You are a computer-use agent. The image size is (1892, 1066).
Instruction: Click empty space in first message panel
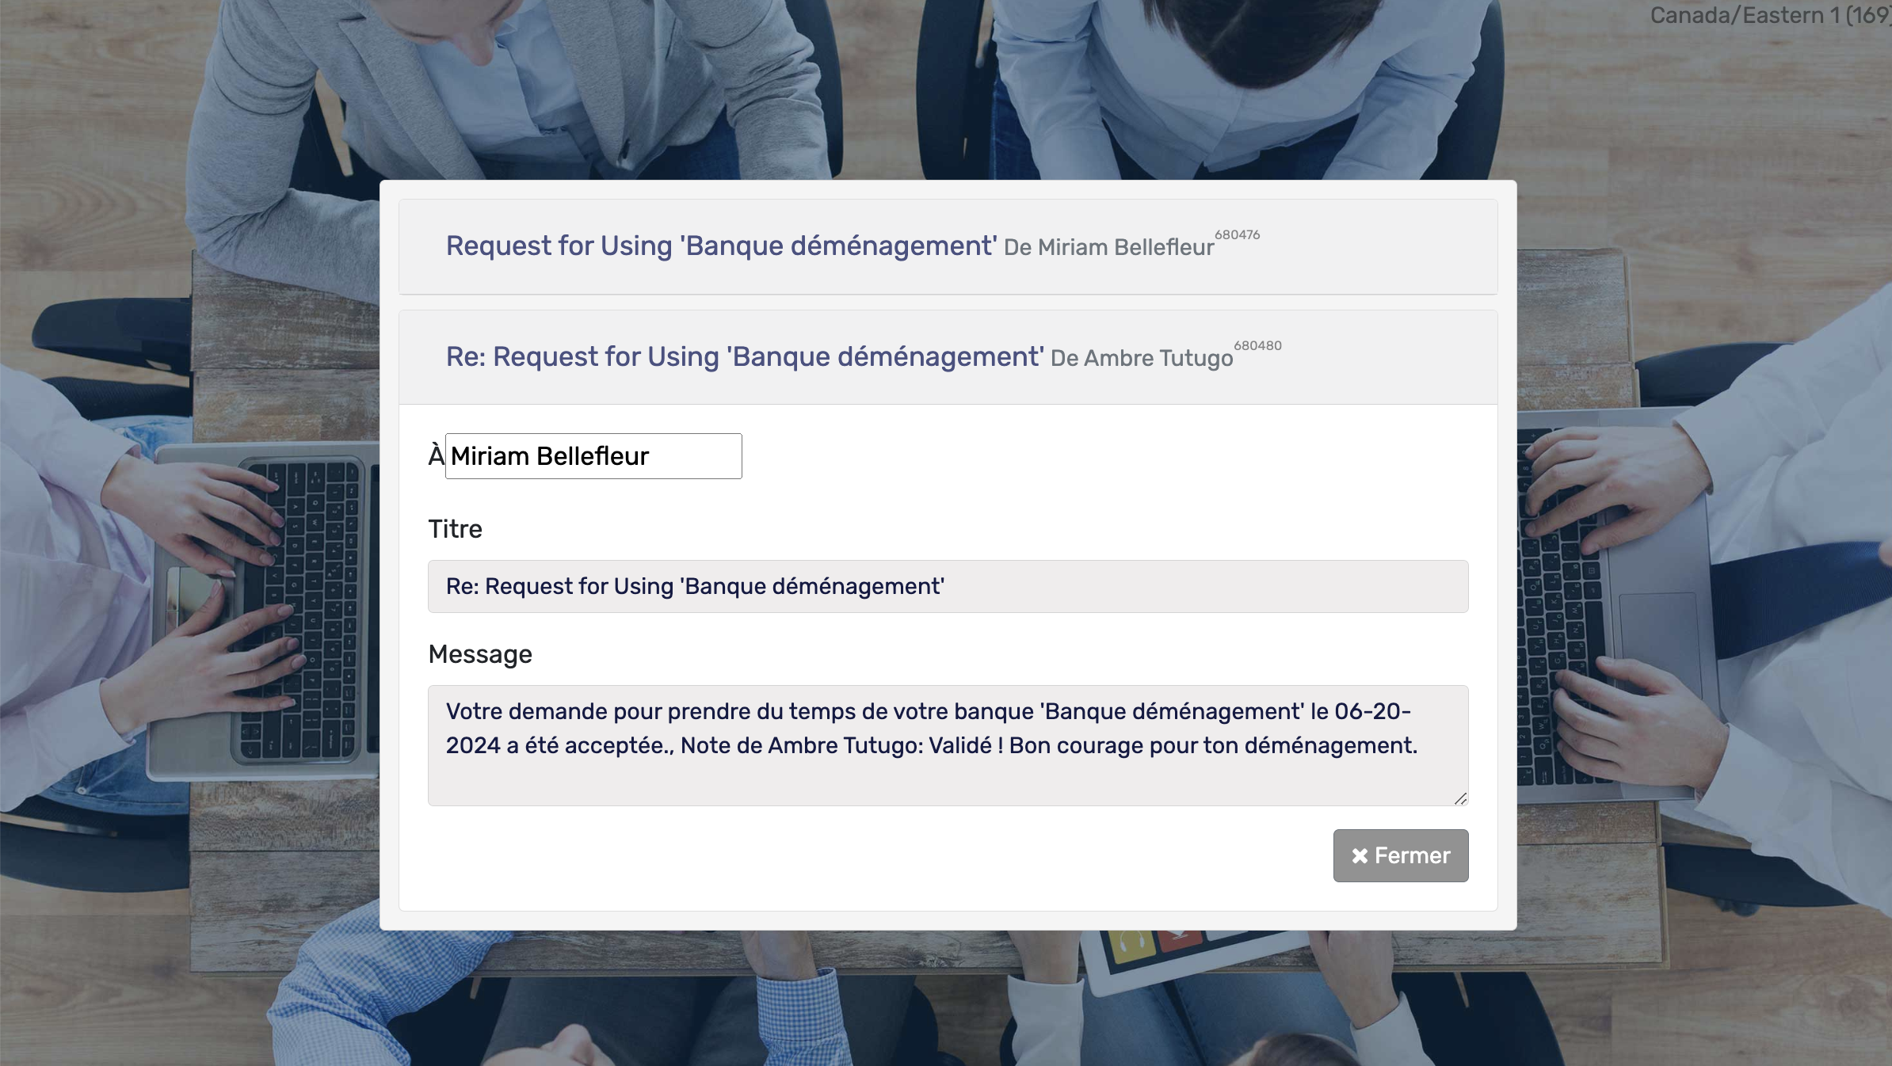(1387, 246)
